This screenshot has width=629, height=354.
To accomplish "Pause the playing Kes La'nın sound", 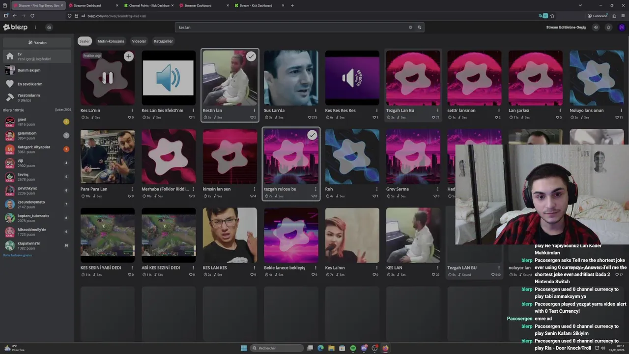I will pyautogui.click(x=107, y=78).
